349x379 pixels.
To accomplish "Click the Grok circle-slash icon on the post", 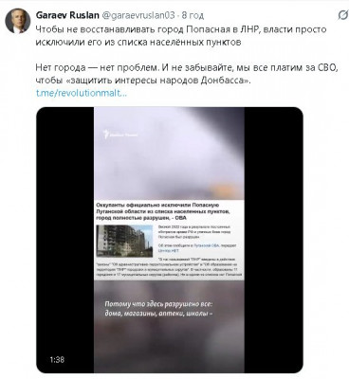I will point(342,15).
